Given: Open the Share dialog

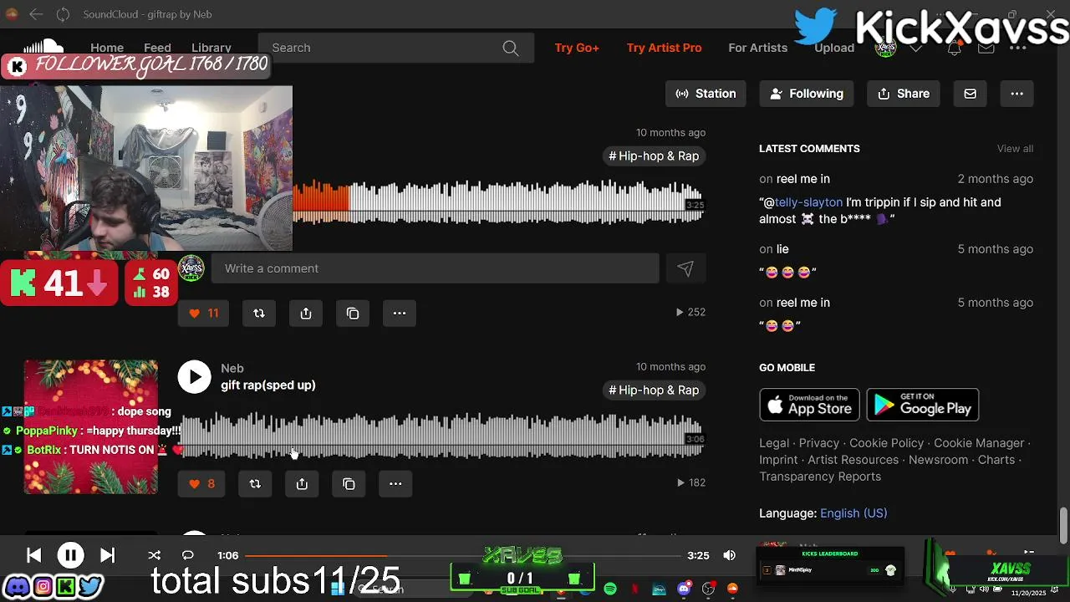Looking at the screenshot, I should coord(904,94).
